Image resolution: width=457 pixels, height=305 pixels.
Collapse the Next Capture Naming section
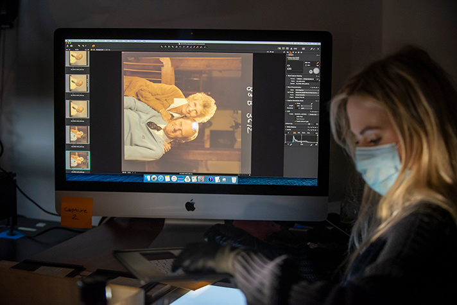pos(287,76)
